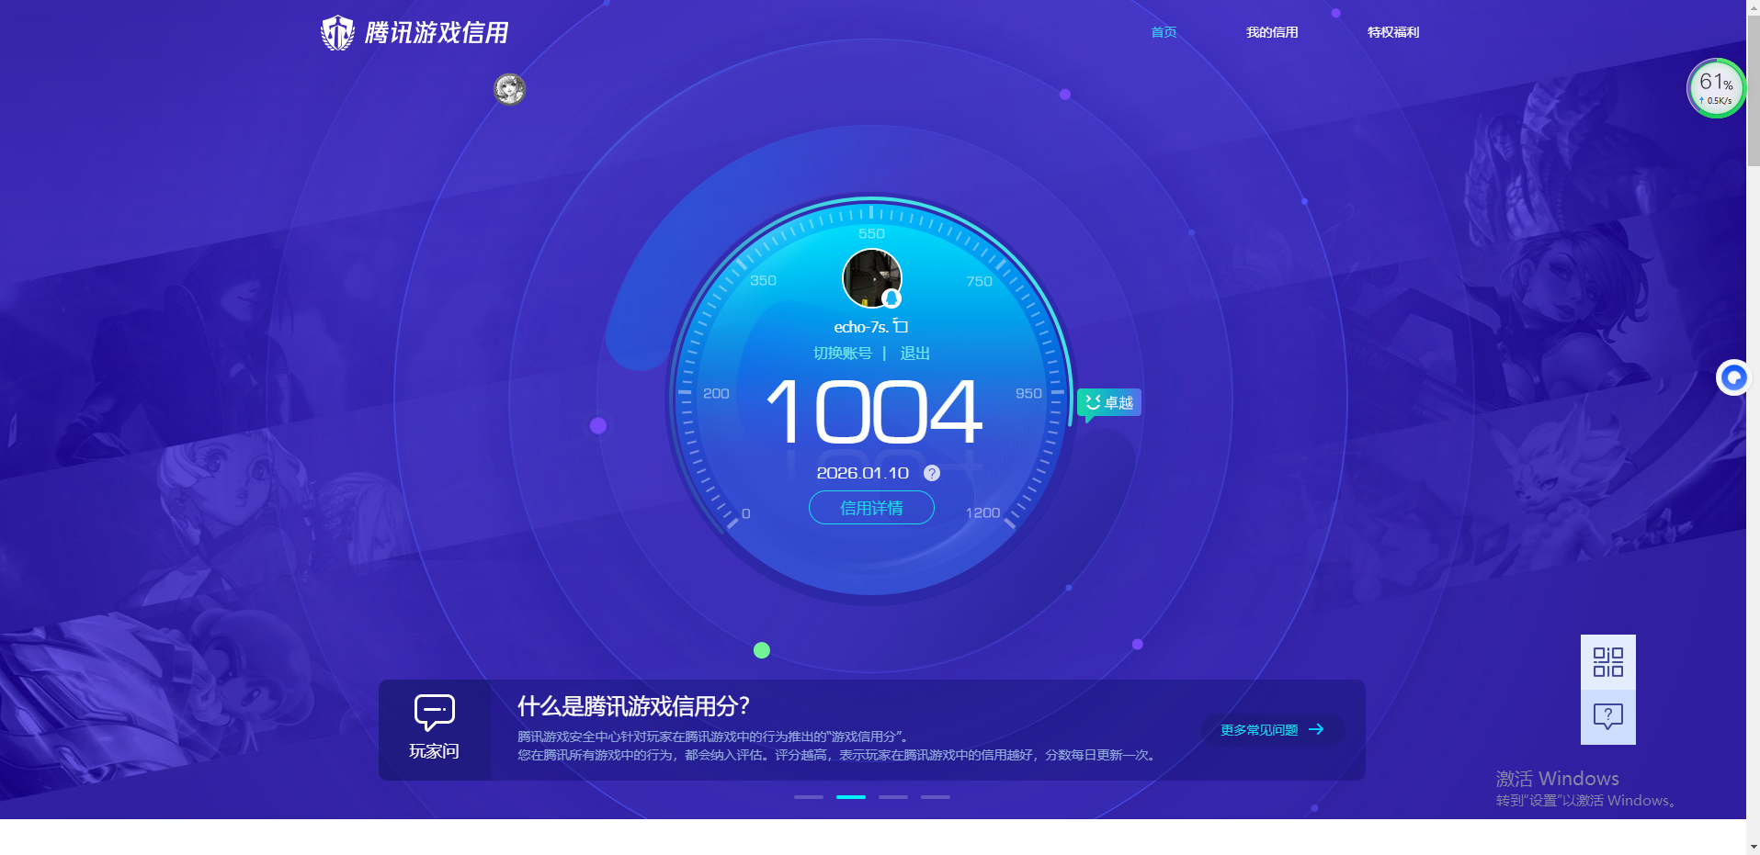
Task: Click the QR code icon in side panel
Action: 1607,660
